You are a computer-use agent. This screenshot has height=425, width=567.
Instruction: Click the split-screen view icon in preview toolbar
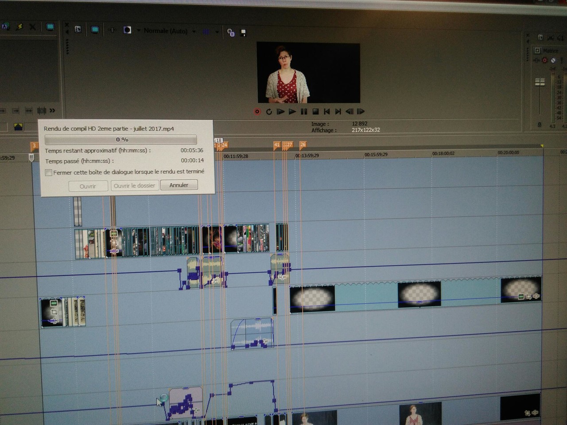pyautogui.click(x=127, y=30)
